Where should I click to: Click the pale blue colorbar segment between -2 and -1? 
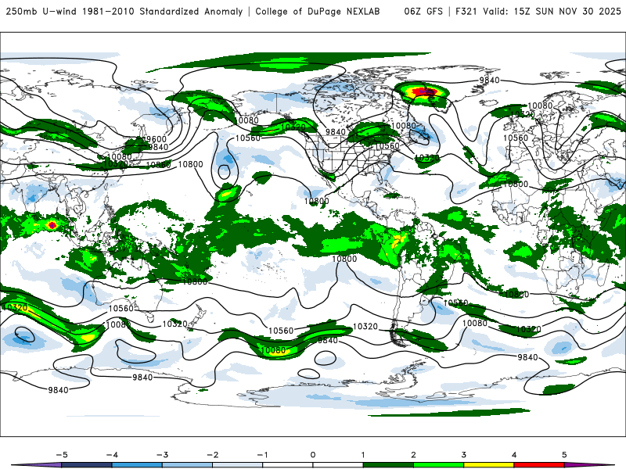[238, 465]
